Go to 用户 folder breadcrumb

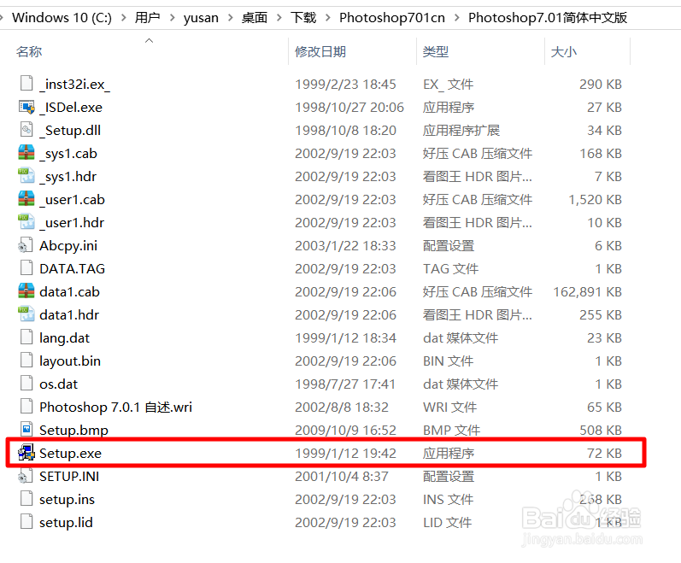click(148, 18)
